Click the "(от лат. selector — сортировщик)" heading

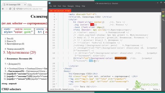tap(24, 23)
